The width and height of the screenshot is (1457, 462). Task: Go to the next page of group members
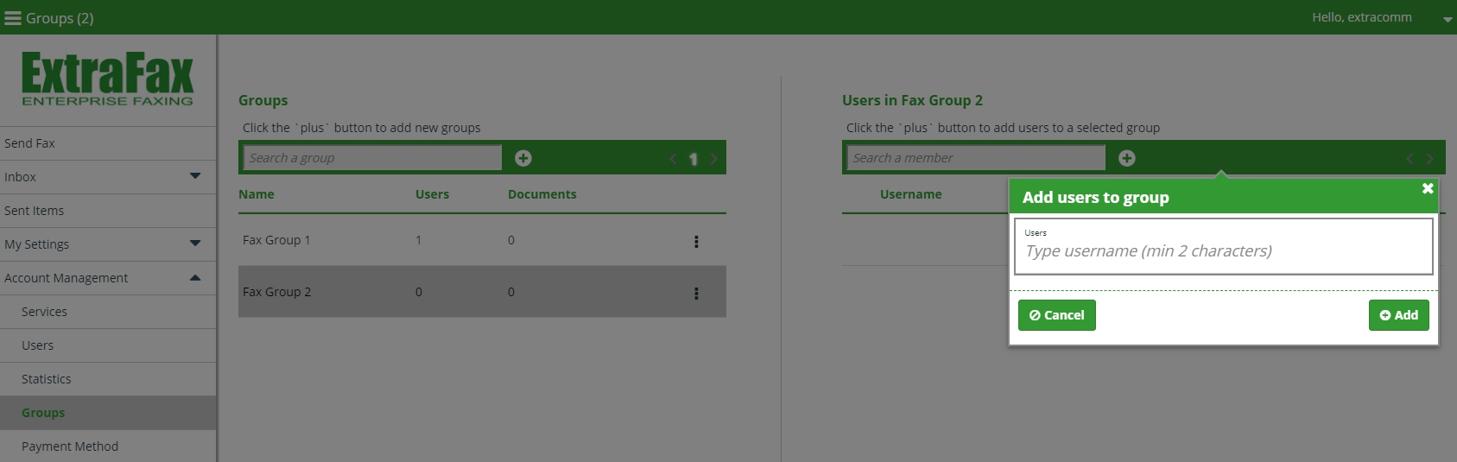click(x=1430, y=159)
